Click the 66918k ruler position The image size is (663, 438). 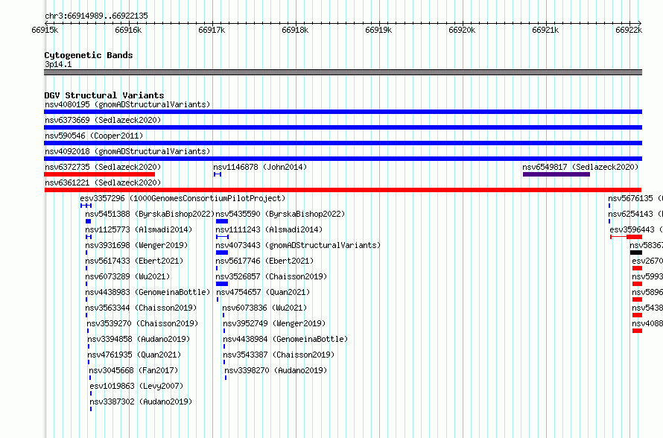coord(295,30)
